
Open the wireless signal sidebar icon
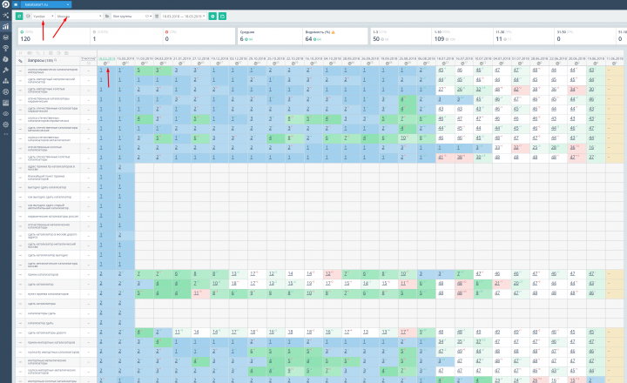5,48
